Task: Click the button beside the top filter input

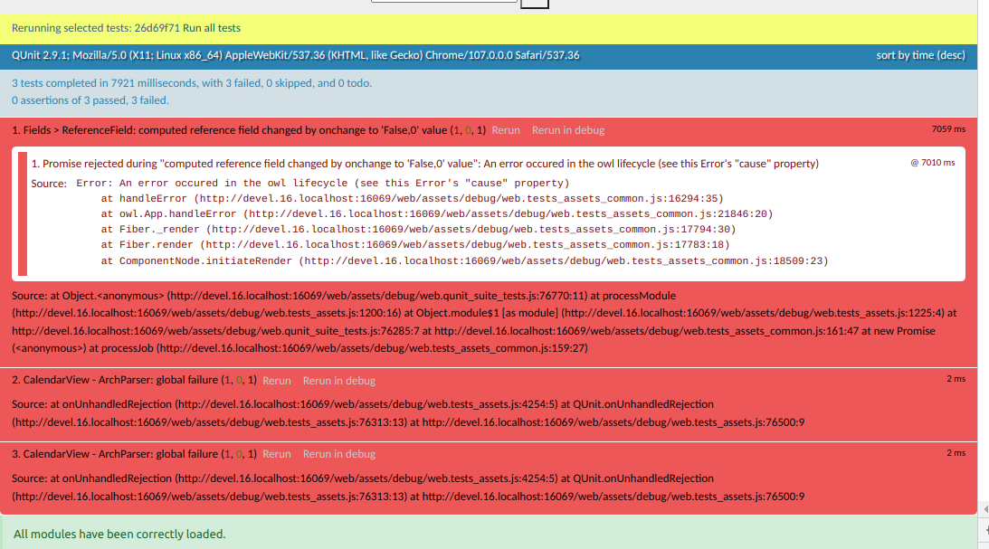Action: (x=534, y=3)
